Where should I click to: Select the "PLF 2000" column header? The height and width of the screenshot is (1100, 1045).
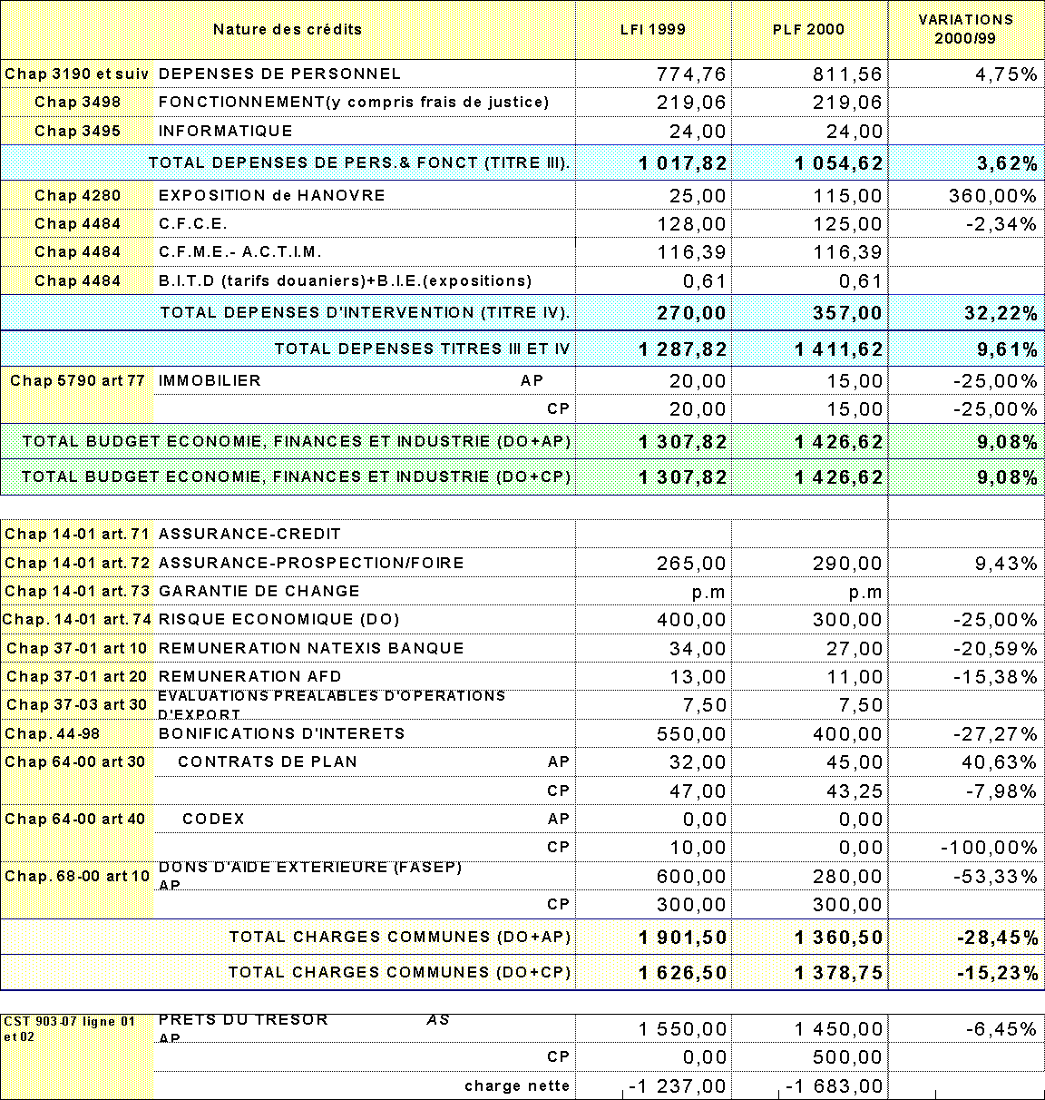[x=808, y=29]
